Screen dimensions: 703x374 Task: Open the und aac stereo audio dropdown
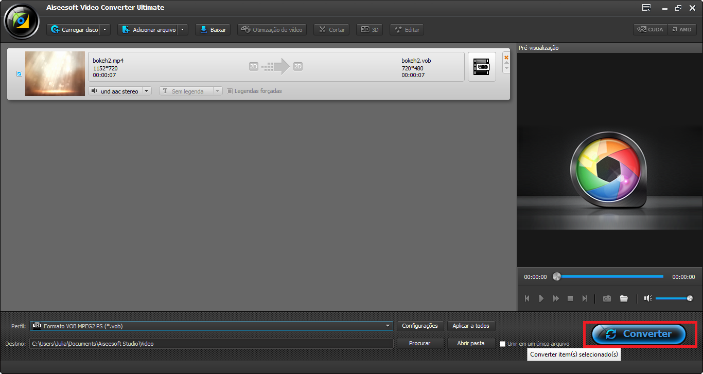tap(147, 91)
